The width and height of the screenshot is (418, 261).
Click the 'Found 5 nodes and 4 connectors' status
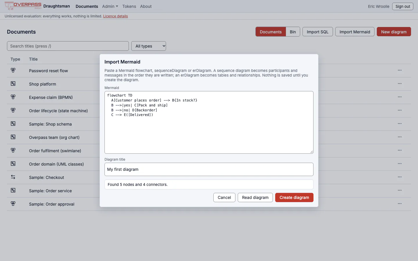click(209, 184)
